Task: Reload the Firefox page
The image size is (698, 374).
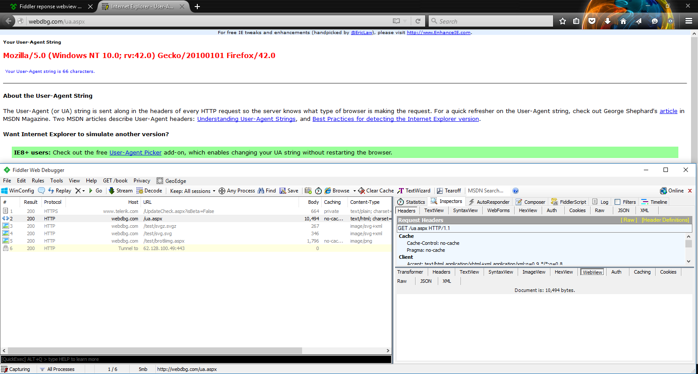Action: [x=418, y=21]
